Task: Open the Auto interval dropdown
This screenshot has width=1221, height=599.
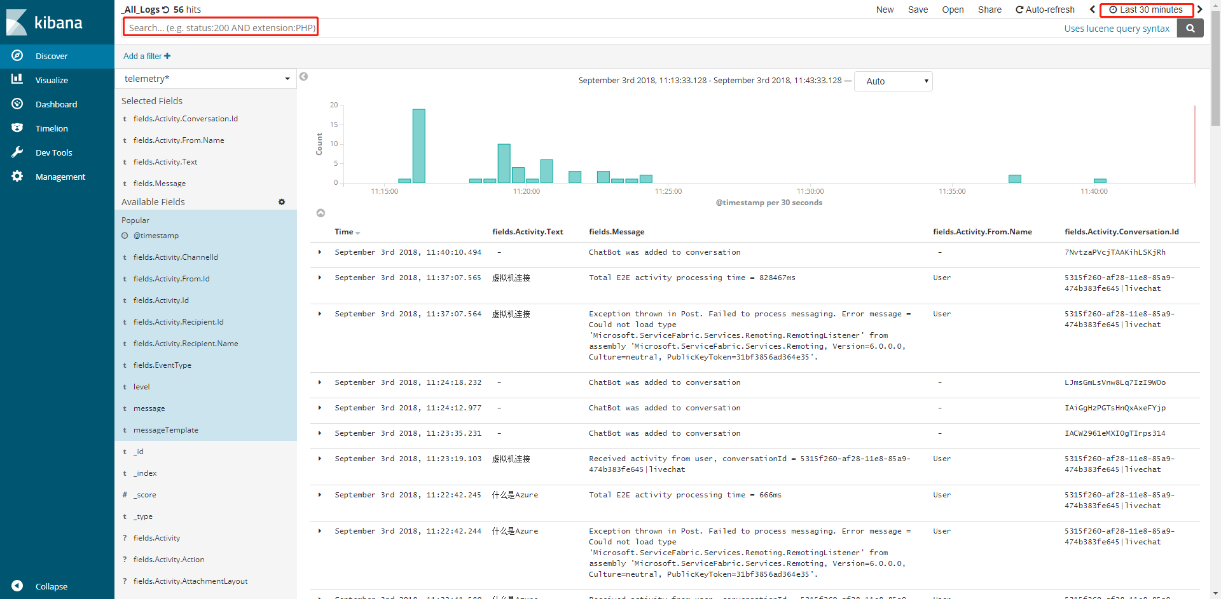Action: click(893, 81)
